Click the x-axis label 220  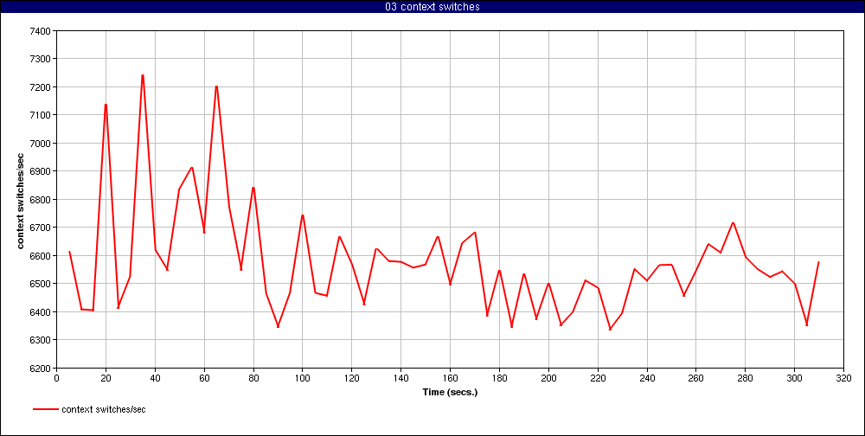tap(598, 378)
